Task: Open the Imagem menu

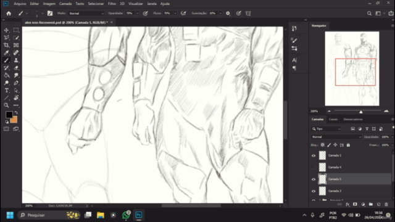Action: pos(49,4)
